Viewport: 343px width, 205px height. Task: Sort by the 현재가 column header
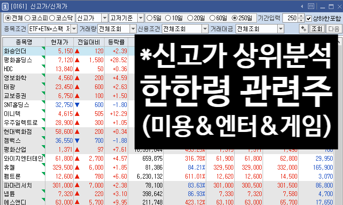pyautogui.click(x=59, y=42)
